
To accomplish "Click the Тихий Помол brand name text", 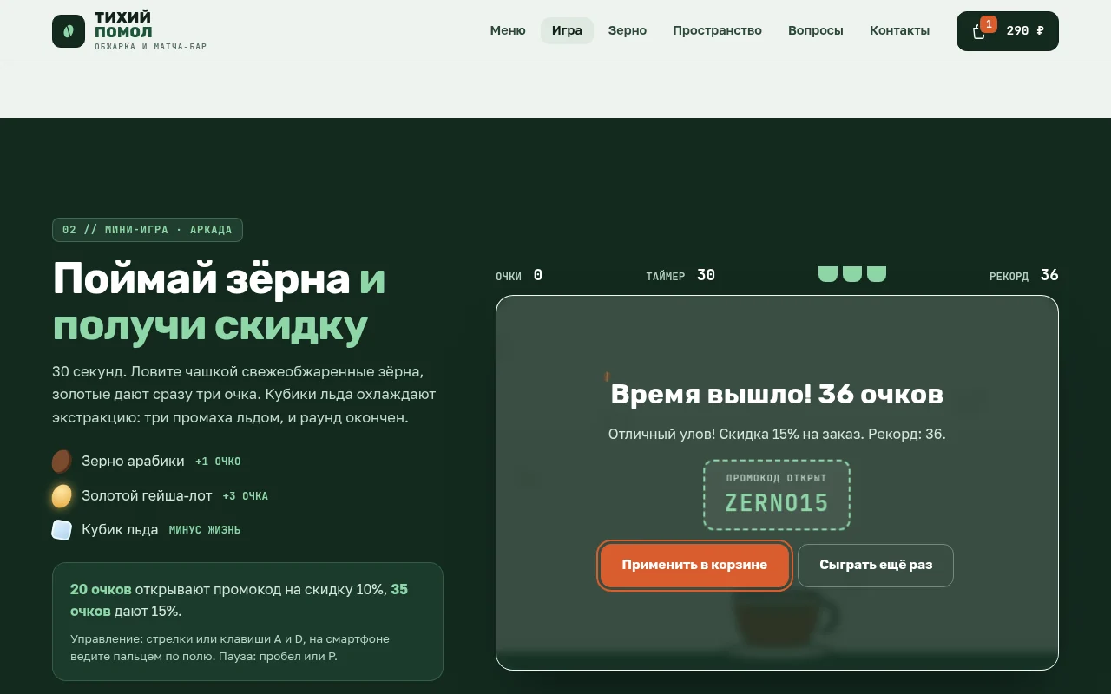I will pyautogui.click(x=123, y=24).
